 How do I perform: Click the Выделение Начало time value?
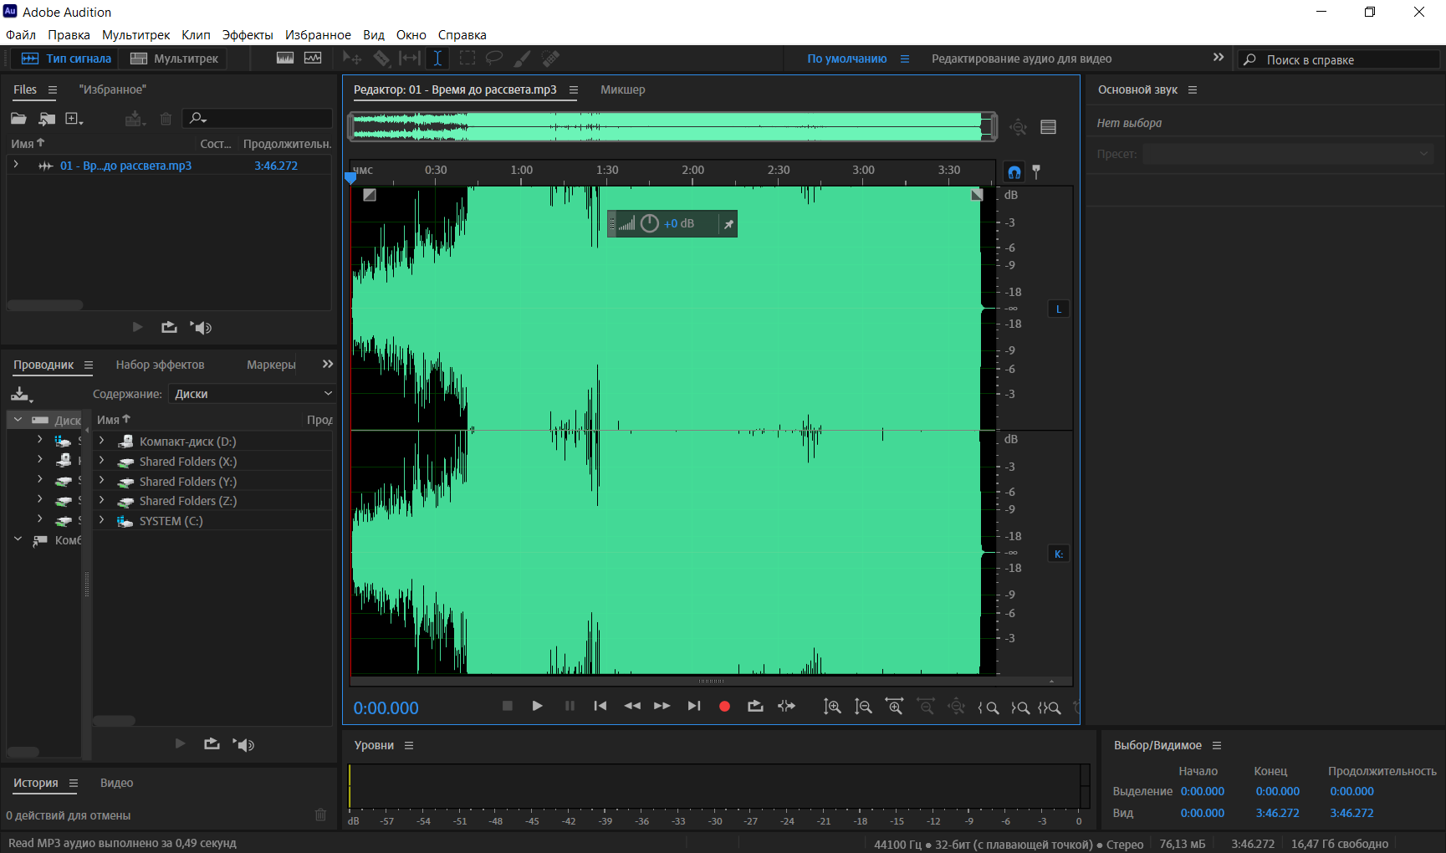pos(1202,791)
